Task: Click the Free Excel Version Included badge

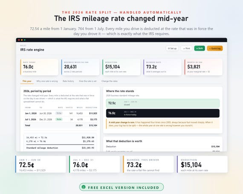Action: point(121,187)
